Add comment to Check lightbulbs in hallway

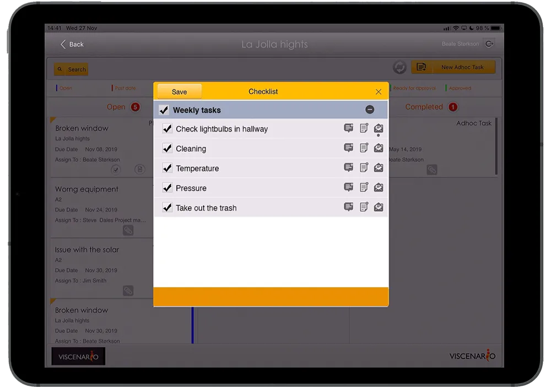[x=348, y=128]
